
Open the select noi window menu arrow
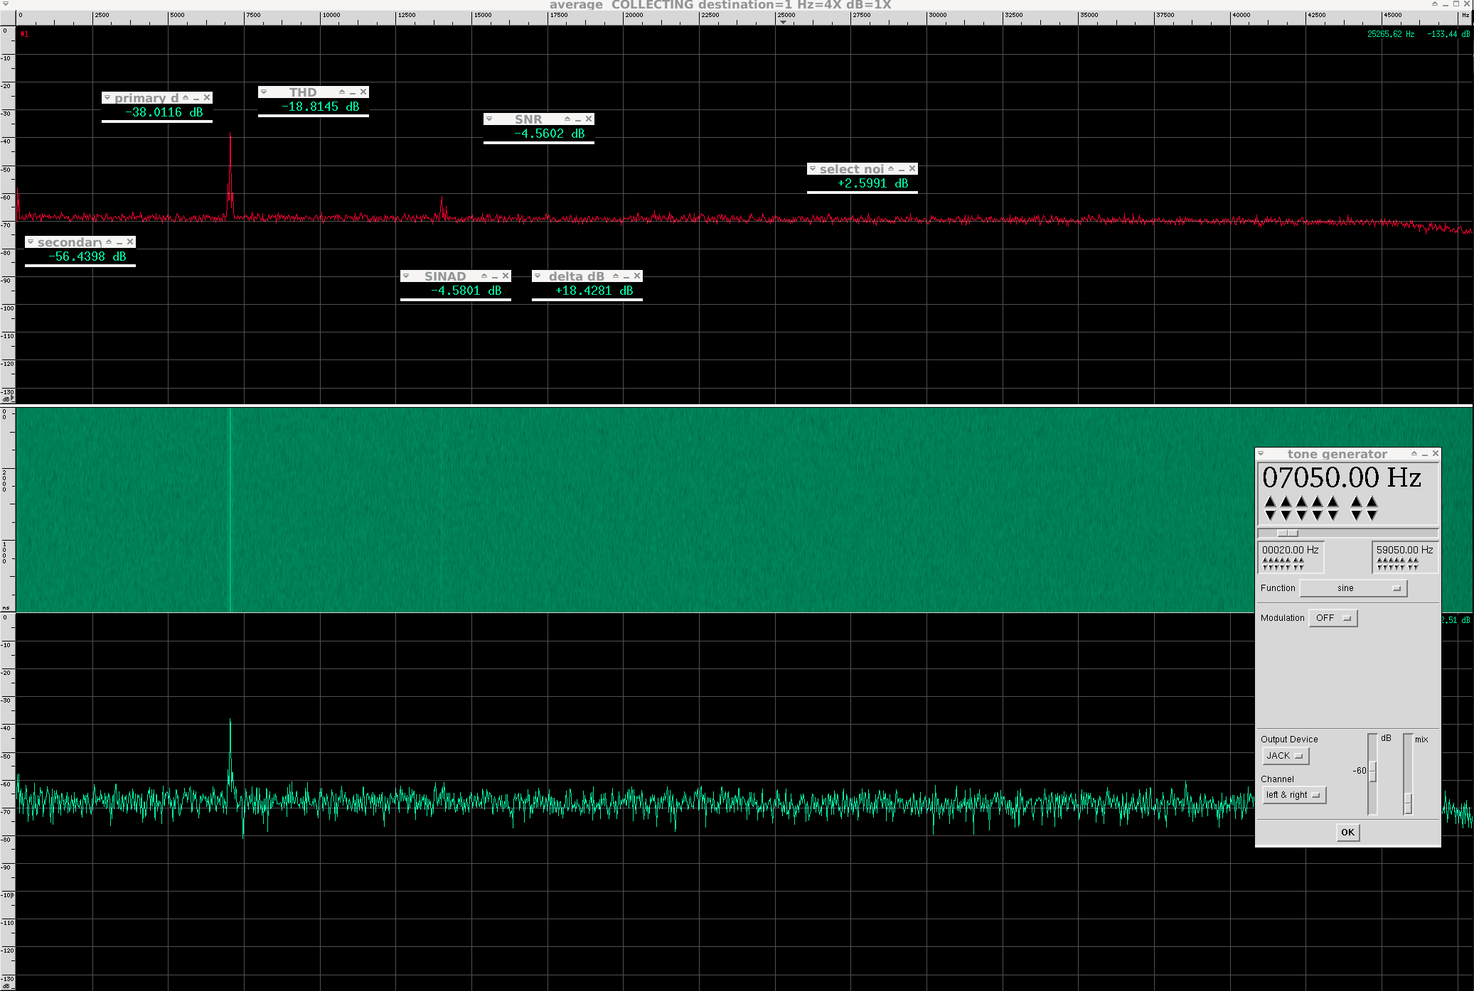point(813,168)
